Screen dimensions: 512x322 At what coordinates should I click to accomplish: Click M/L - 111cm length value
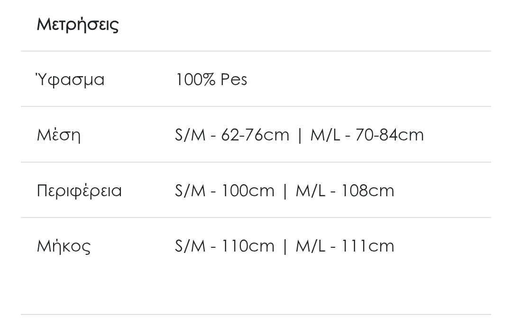coord(345,246)
